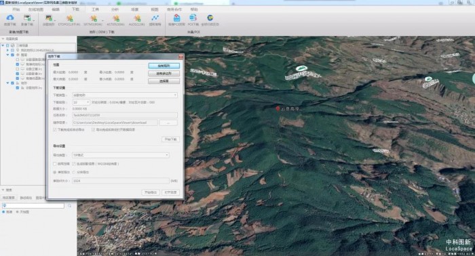Click the task name input field
The height and width of the screenshot is (256, 475).
[x=125, y=115]
